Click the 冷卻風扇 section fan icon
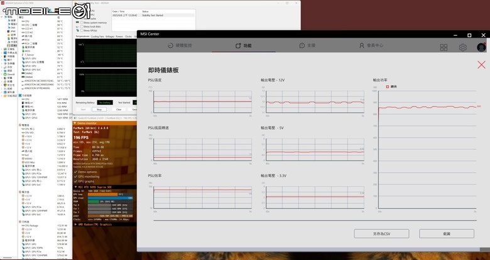Screen dimensions: 490x260 pyautogui.click(x=20, y=95)
